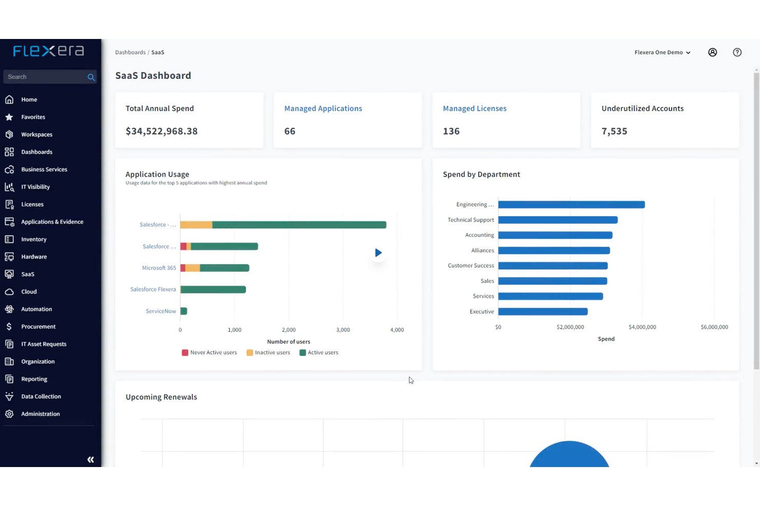Open the user account profile icon

point(712,52)
